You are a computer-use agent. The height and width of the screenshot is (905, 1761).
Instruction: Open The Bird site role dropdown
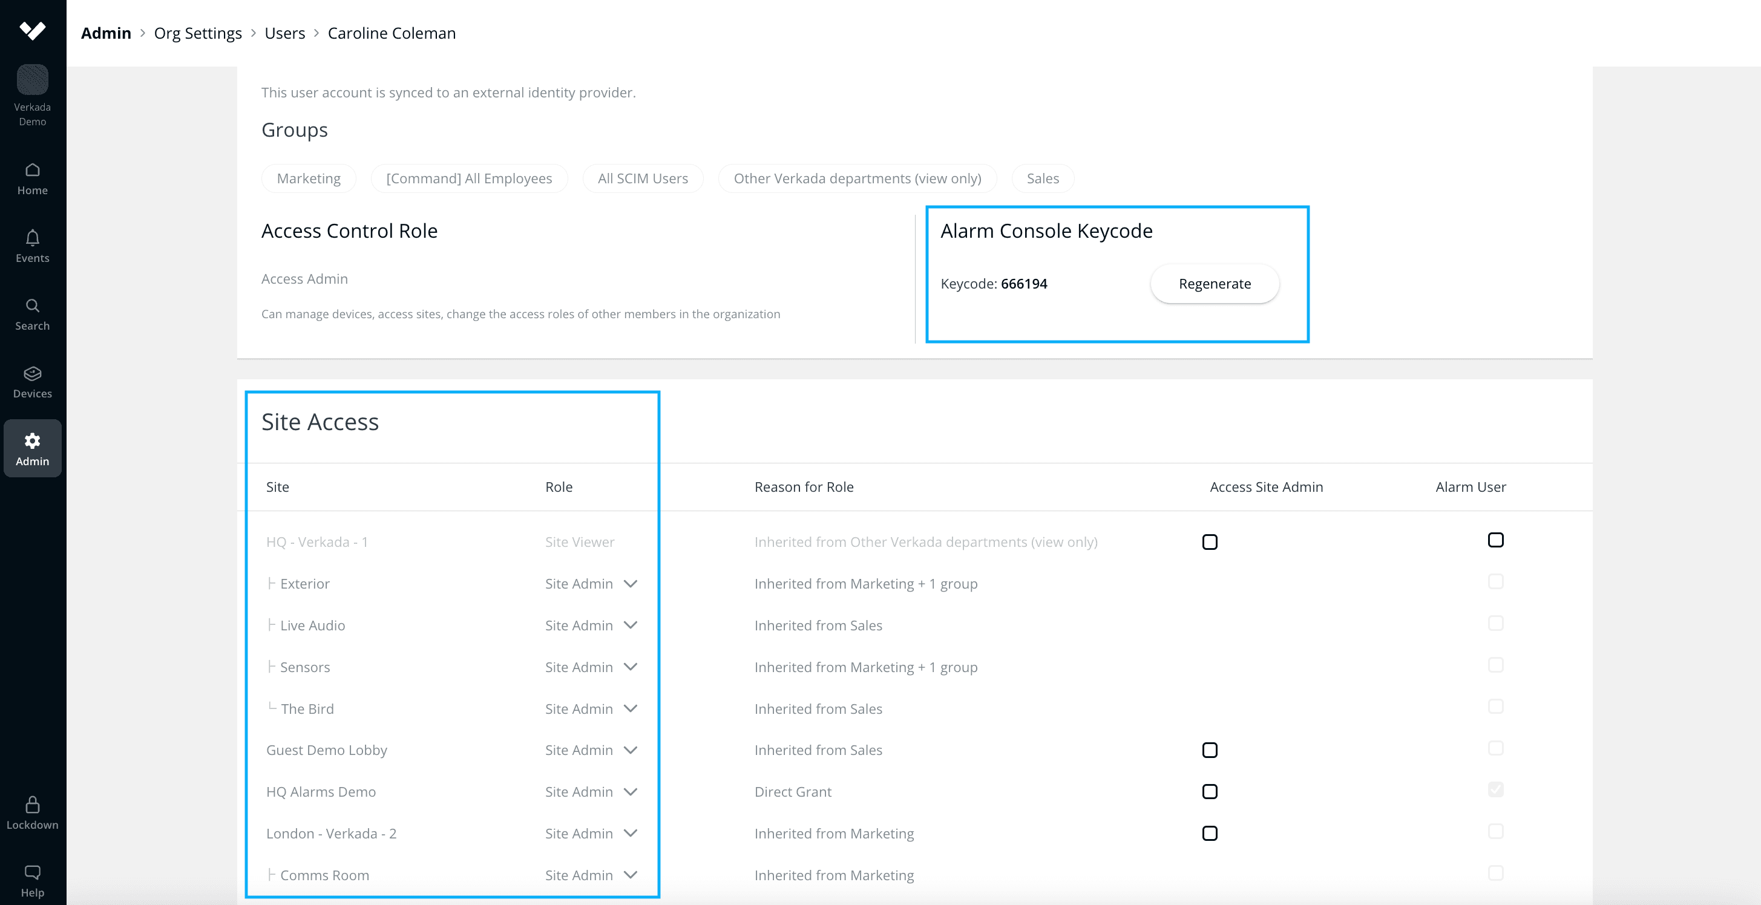click(x=631, y=709)
